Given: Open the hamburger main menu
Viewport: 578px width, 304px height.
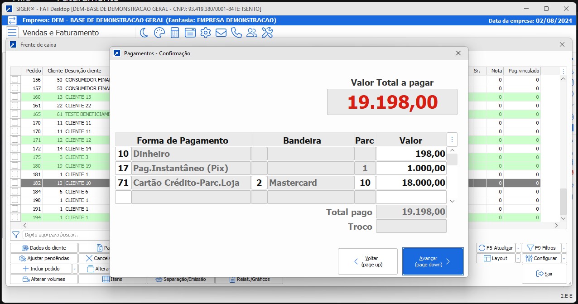Looking at the screenshot, I should click(12, 33).
